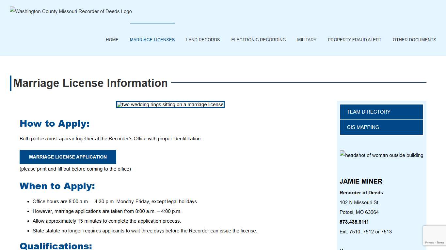This screenshot has width=446, height=250.
Task: Click the phone number 573.438.6111
Action: [x=354, y=222]
